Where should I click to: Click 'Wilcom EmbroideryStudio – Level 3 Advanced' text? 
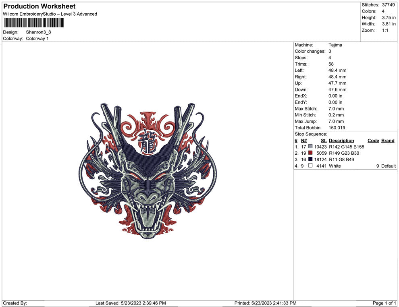point(50,14)
